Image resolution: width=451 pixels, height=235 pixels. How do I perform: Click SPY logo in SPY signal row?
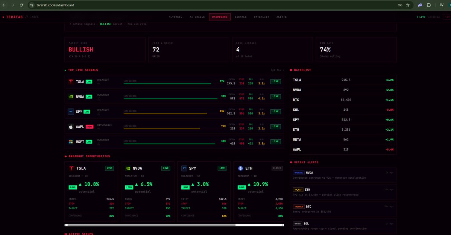point(71,111)
